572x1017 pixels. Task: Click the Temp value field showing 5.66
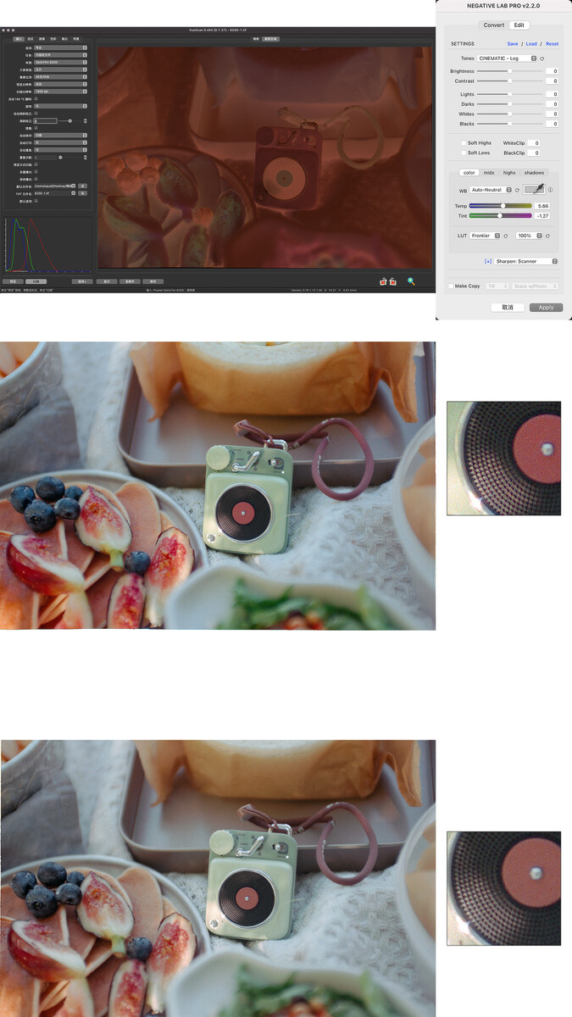point(542,206)
